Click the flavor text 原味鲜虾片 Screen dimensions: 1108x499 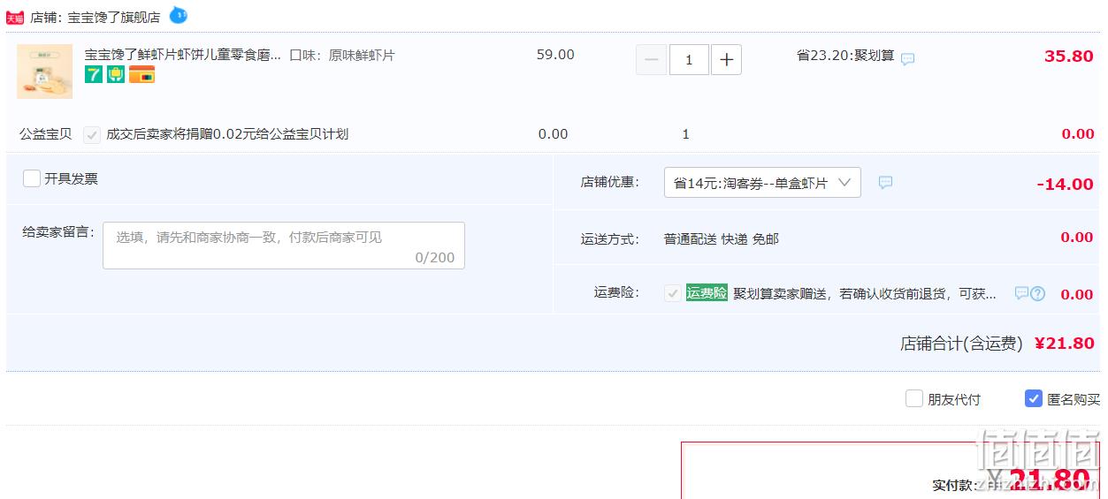[x=362, y=55]
